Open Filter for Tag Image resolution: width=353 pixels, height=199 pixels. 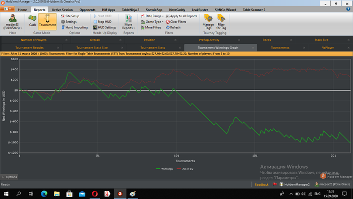pos(221,22)
